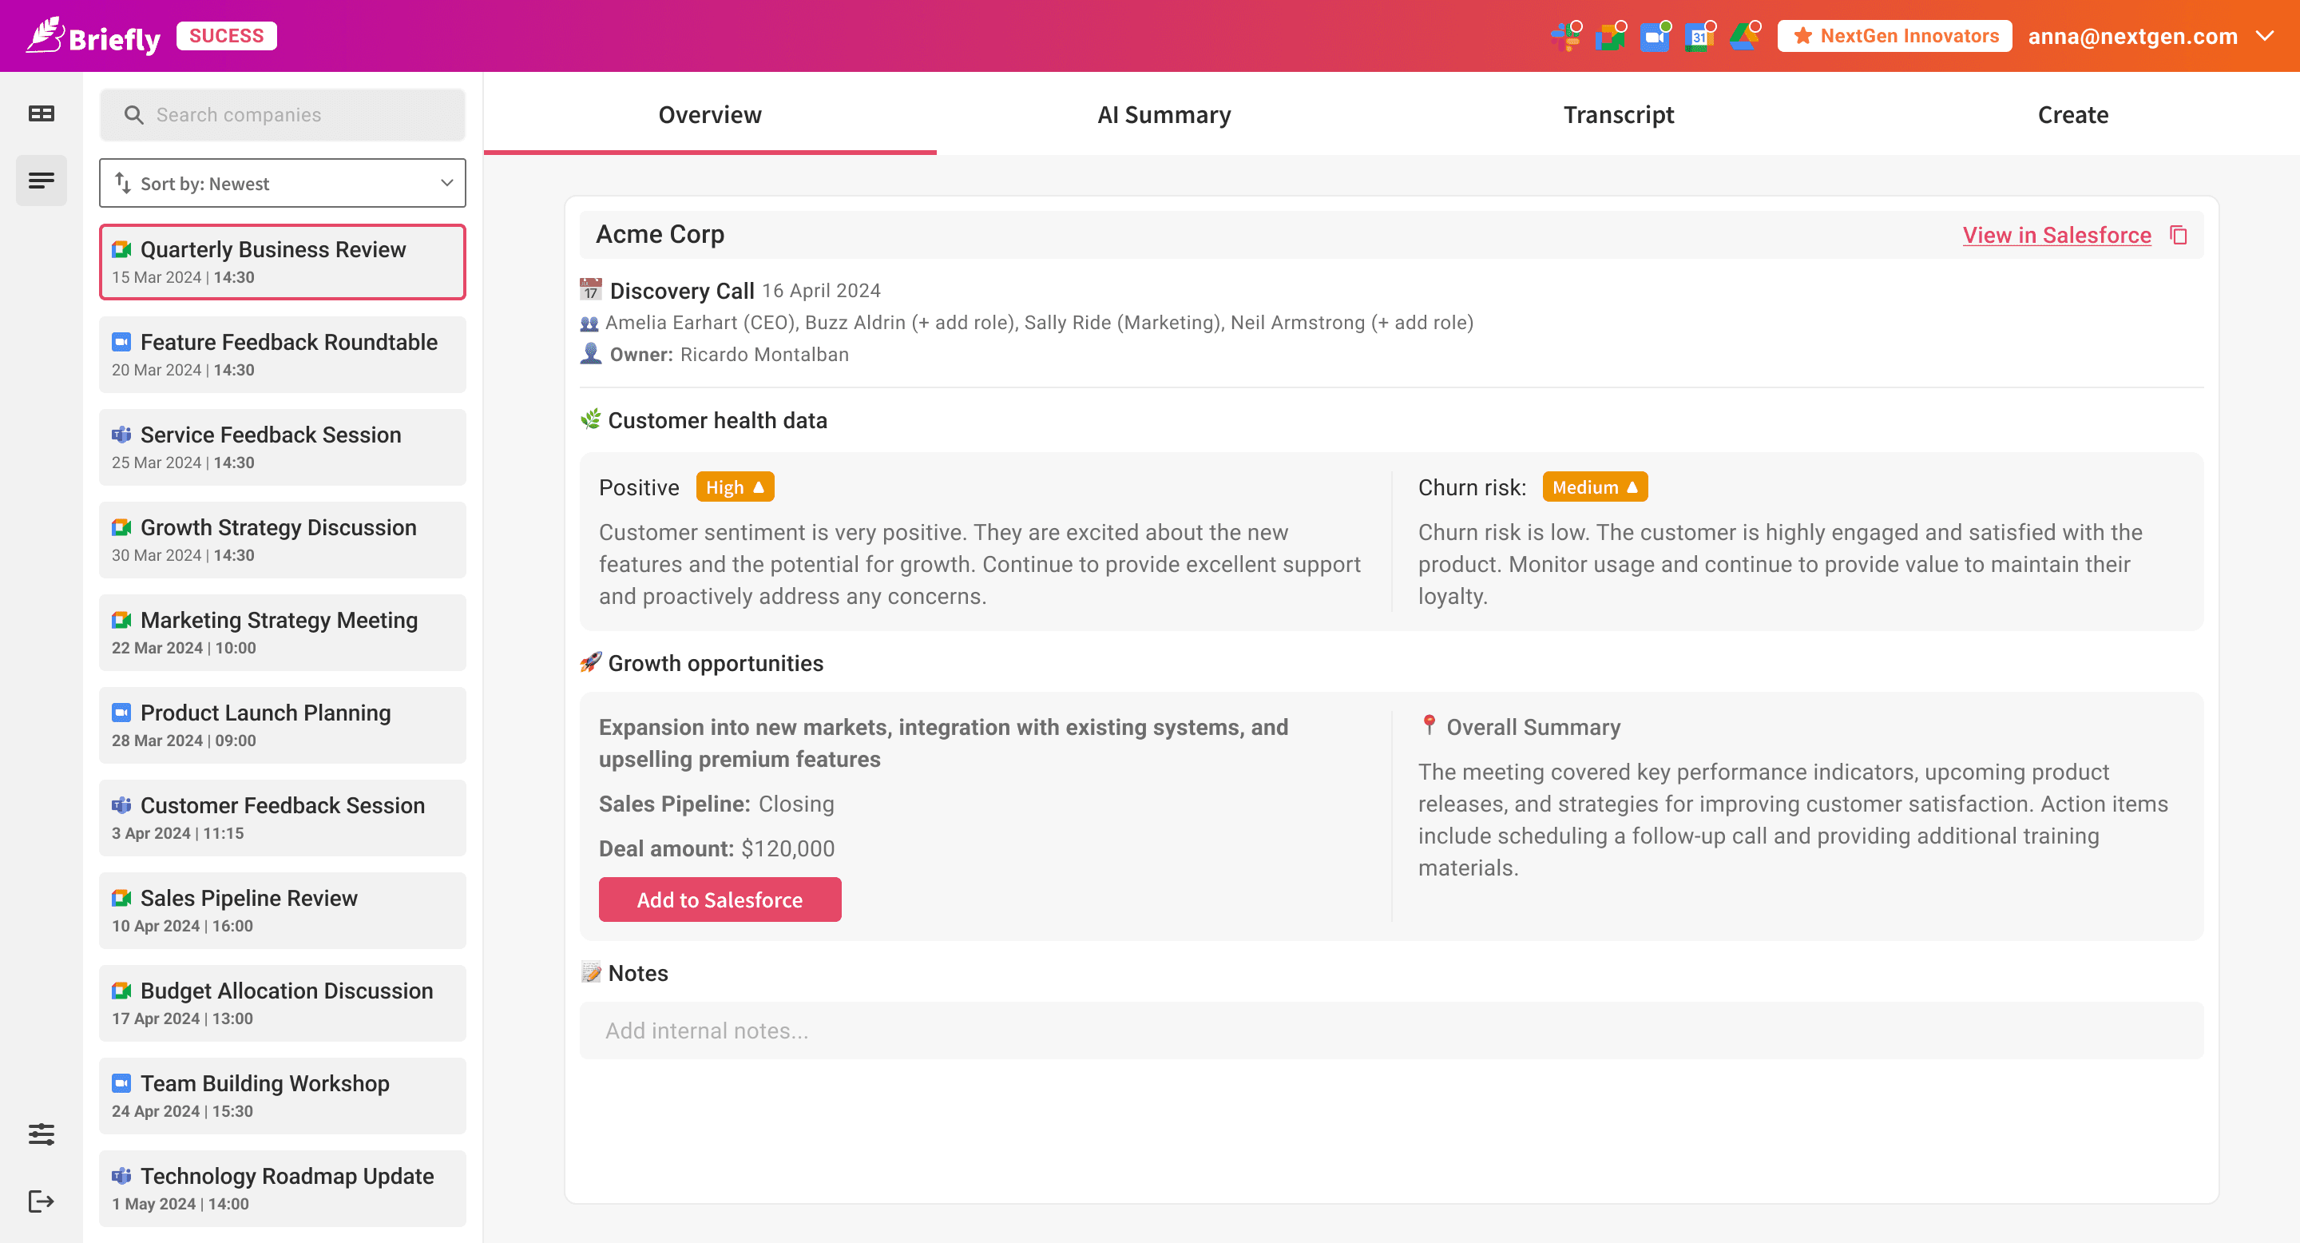The image size is (2300, 1243).
Task: Click the Add to Salesforce button
Action: 720,899
